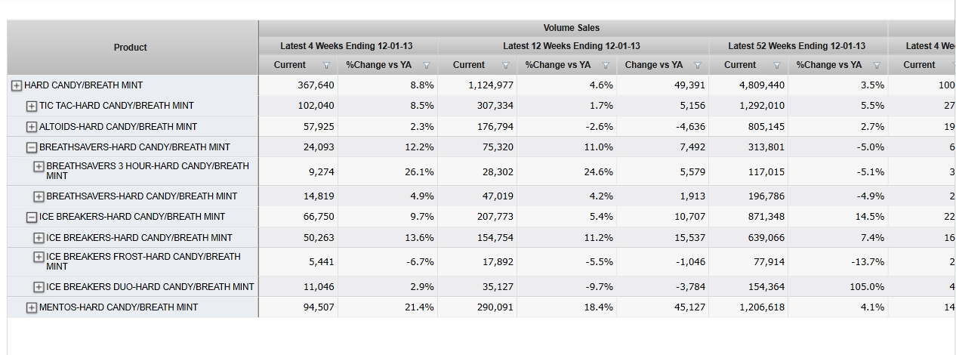Click filter icon on Latest 4 Weeks Current column
Viewport: 956px width, 355px height.
(326, 66)
